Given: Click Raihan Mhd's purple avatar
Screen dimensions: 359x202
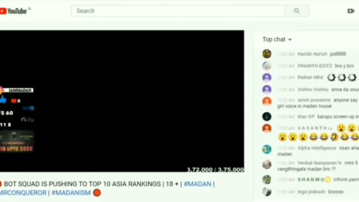Looking at the screenshot, I should pos(267,77).
